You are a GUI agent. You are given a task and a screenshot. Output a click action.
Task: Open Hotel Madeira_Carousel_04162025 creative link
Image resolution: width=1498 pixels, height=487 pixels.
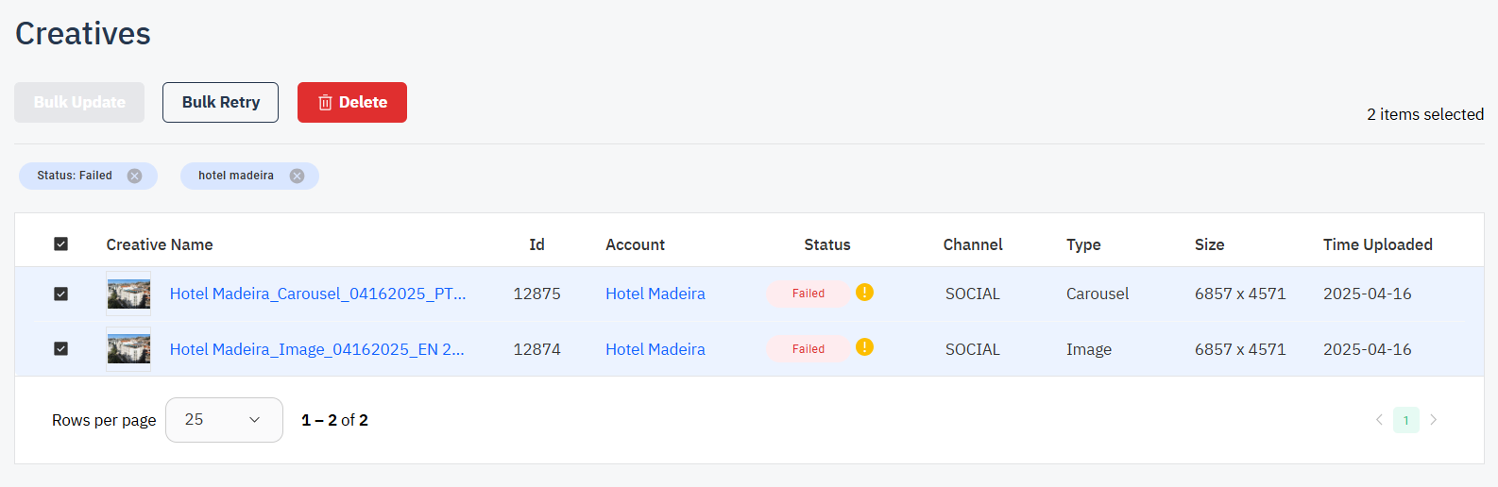(x=317, y=294)
